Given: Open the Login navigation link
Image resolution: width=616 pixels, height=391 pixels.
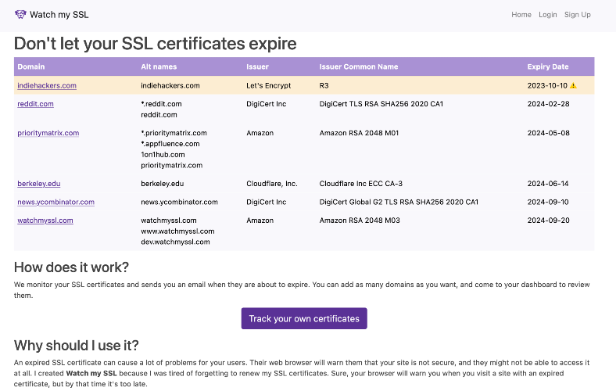Looking at the screenshot, I should 548,15.
